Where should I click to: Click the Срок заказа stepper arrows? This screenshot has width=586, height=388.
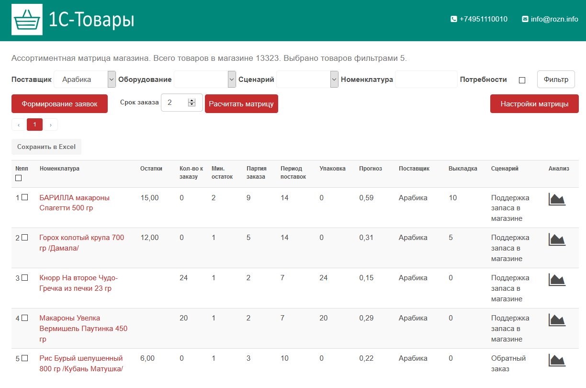tap(192, 102)
